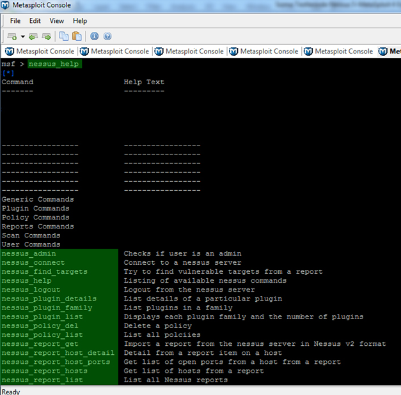The height and width of the screenshot is (395, 401).
Task: Select the nessus_policy_list command entry
Action: (x=42, y=335)
